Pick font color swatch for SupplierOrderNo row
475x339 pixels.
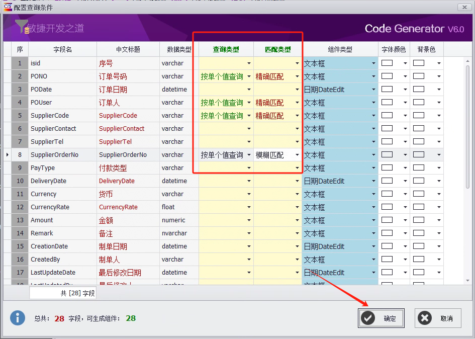point(387,154)
